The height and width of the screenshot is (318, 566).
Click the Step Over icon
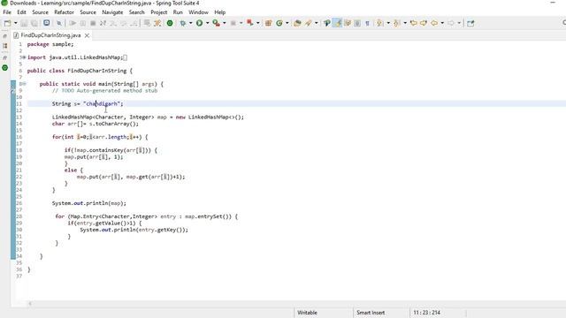(x=124, y=23)
